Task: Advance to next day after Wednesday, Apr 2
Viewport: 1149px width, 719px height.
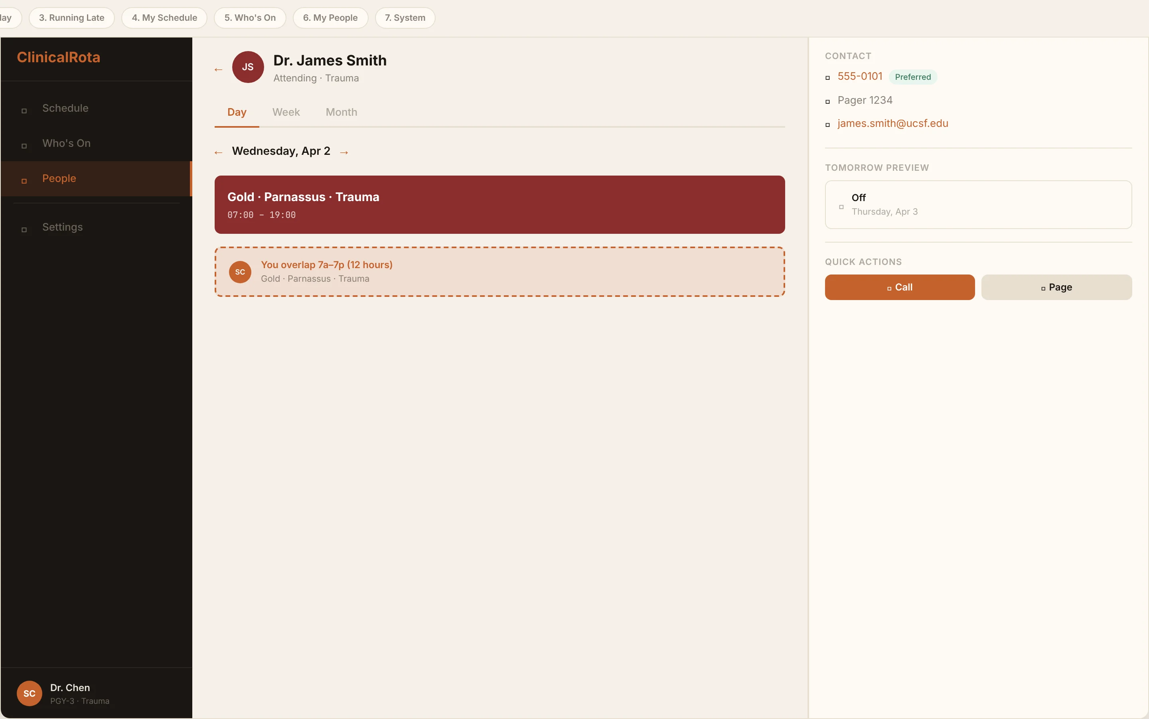Action: coord(344,152)
